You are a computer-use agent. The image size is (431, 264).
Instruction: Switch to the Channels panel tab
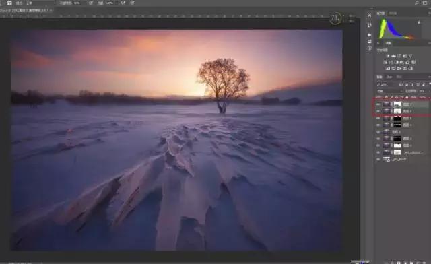tap(389, 77)
